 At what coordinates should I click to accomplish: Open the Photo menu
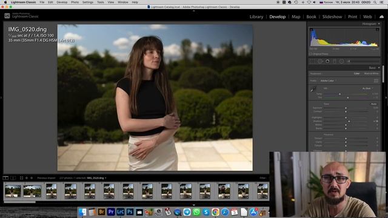[75, 2]
